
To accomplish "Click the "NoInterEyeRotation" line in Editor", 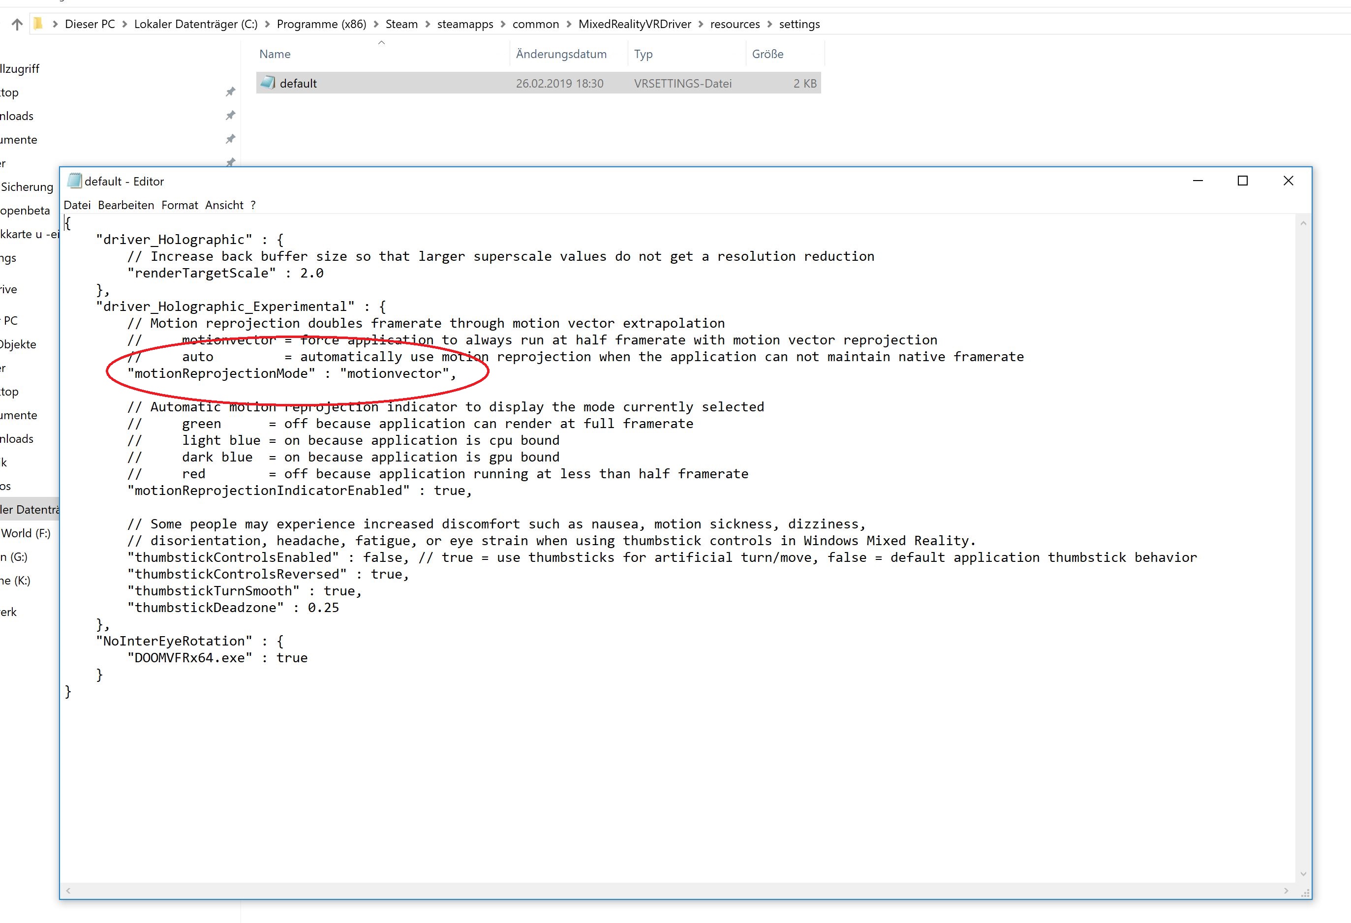I will (190, 641).
